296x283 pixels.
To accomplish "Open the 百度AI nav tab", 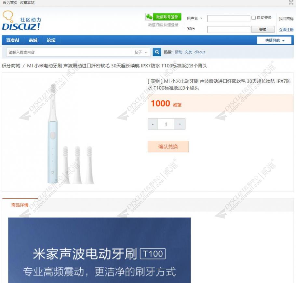I will click(13, 40).
